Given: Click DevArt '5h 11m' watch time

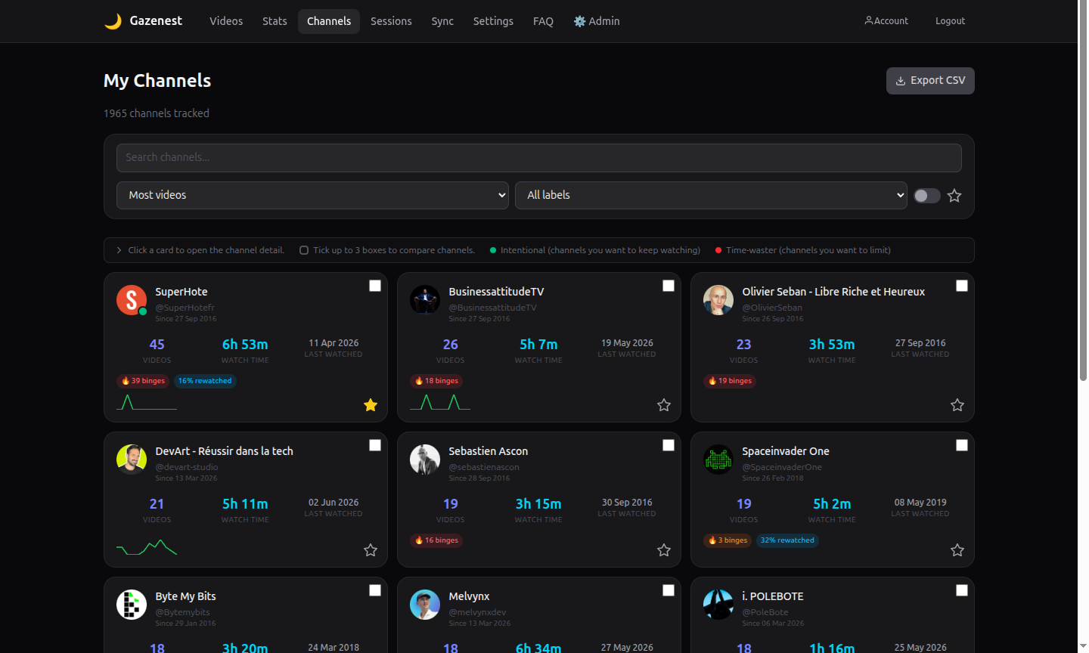Looking at the screenshot, I should pyautogui.click(x=245, y=504).
